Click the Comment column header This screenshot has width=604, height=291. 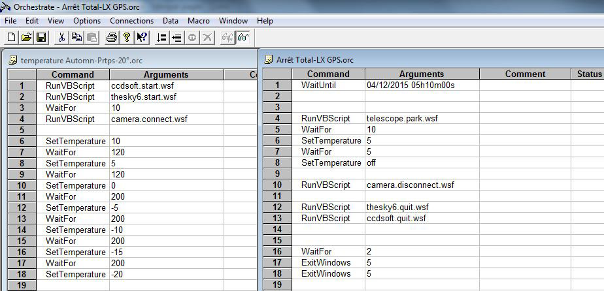[525, 74]
